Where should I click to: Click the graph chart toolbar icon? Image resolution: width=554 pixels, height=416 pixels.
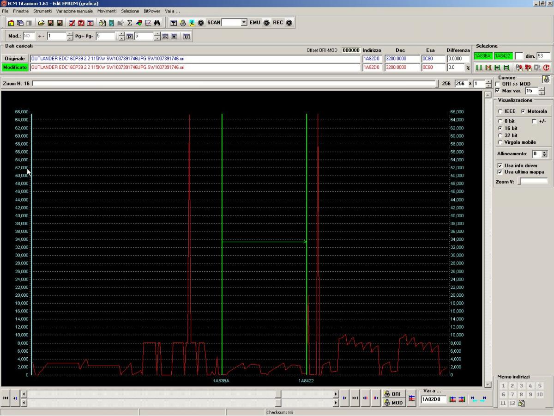(x=148, y=23)
